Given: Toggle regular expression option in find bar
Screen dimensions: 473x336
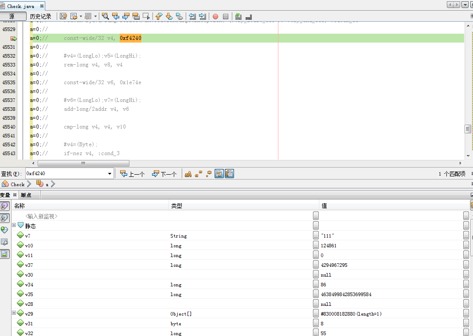Looking at the screenshot, I should coord(209,174).
